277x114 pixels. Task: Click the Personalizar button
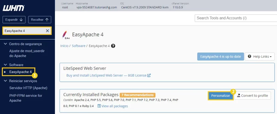click(x=221, y=96)
